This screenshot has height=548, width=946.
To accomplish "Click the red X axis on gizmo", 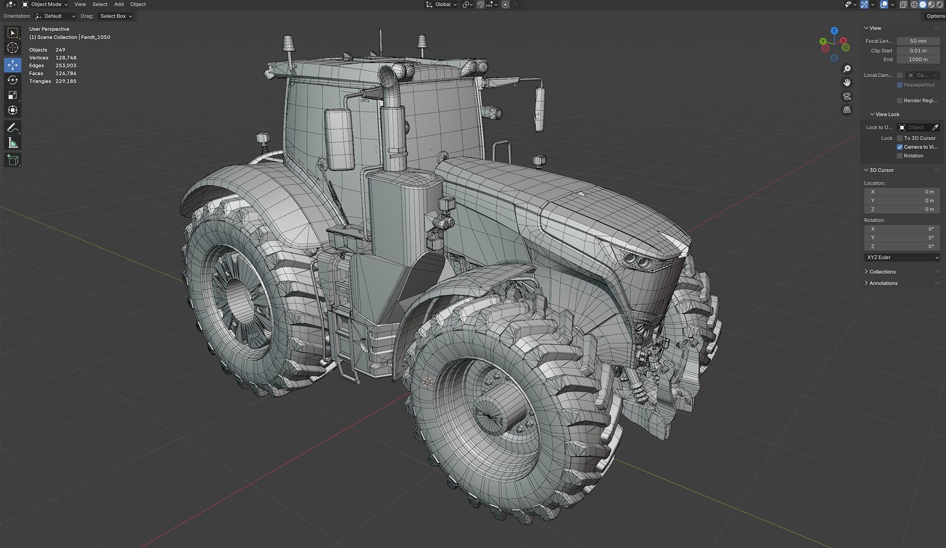I will tap(843, 41).
